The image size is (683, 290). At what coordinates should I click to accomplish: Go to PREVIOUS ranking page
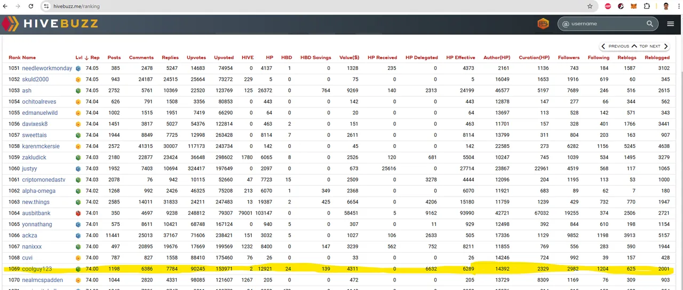pos(615,46)
